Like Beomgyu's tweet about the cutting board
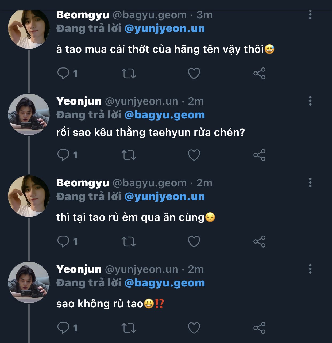The height and width of the screenshot is (343, 332). (x=194, y=74)
